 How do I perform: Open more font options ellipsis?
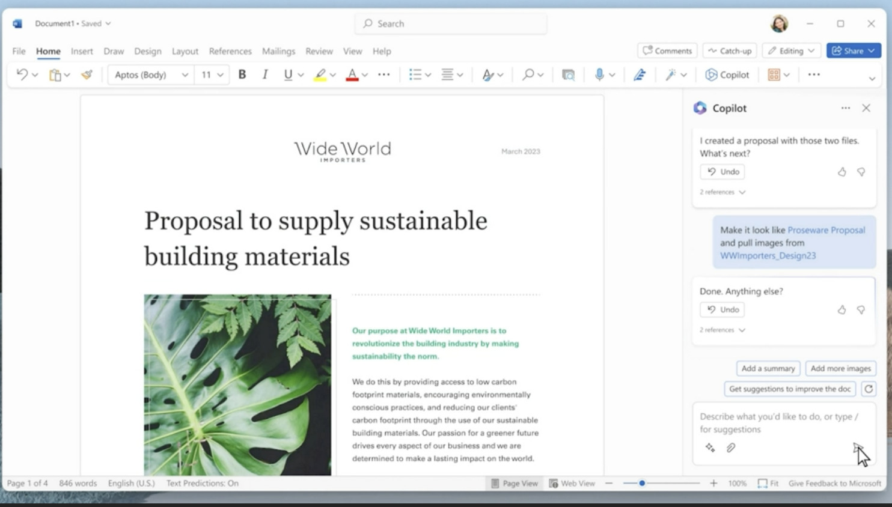coord(384,74)
